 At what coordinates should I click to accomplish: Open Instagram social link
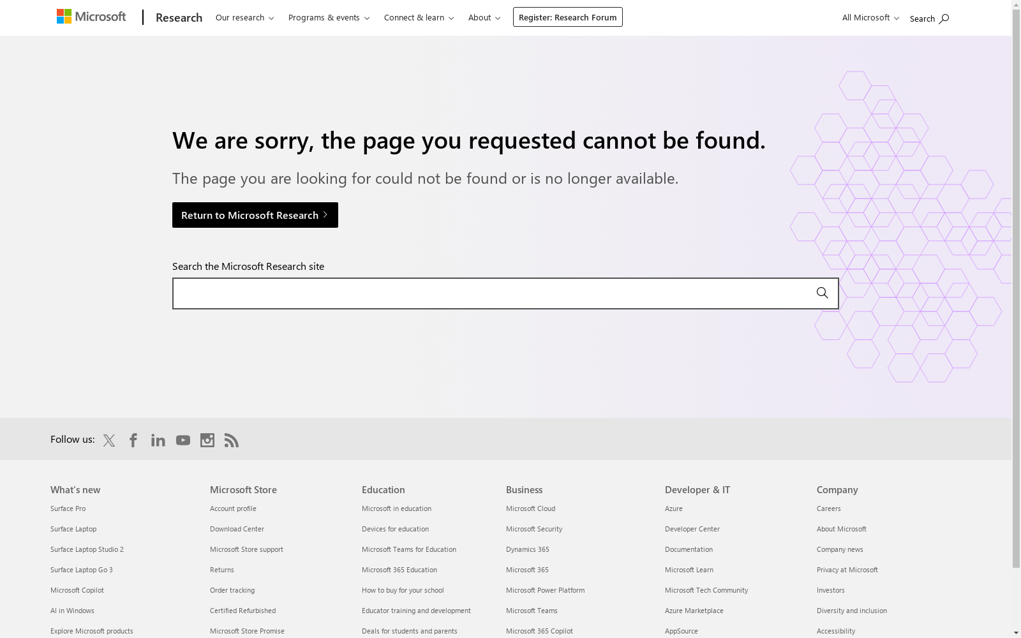(207, 440)
